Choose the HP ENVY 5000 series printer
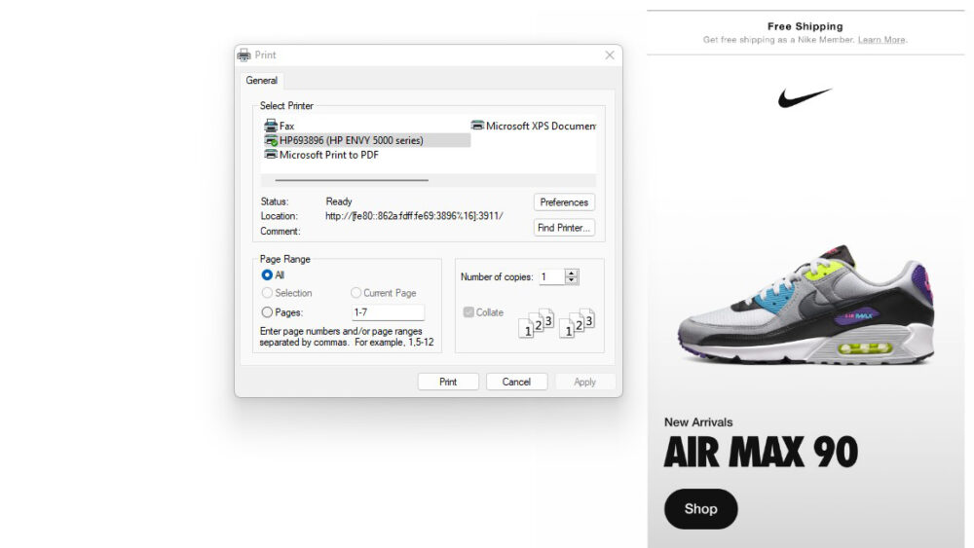Image resolution: width=974 pixels, height=548 pixels. point(351,140)
